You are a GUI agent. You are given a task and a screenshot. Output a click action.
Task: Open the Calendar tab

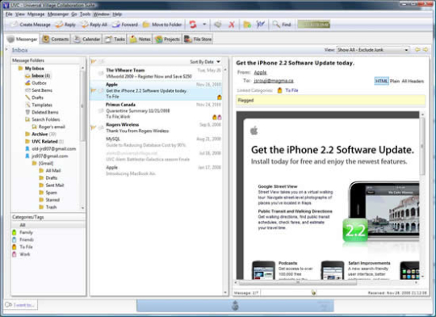point(86,40)
